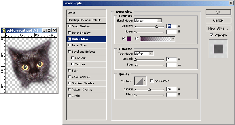
Task: Click the ruler origin corner box
Action: pyautogui.click(x=3, y=35)
